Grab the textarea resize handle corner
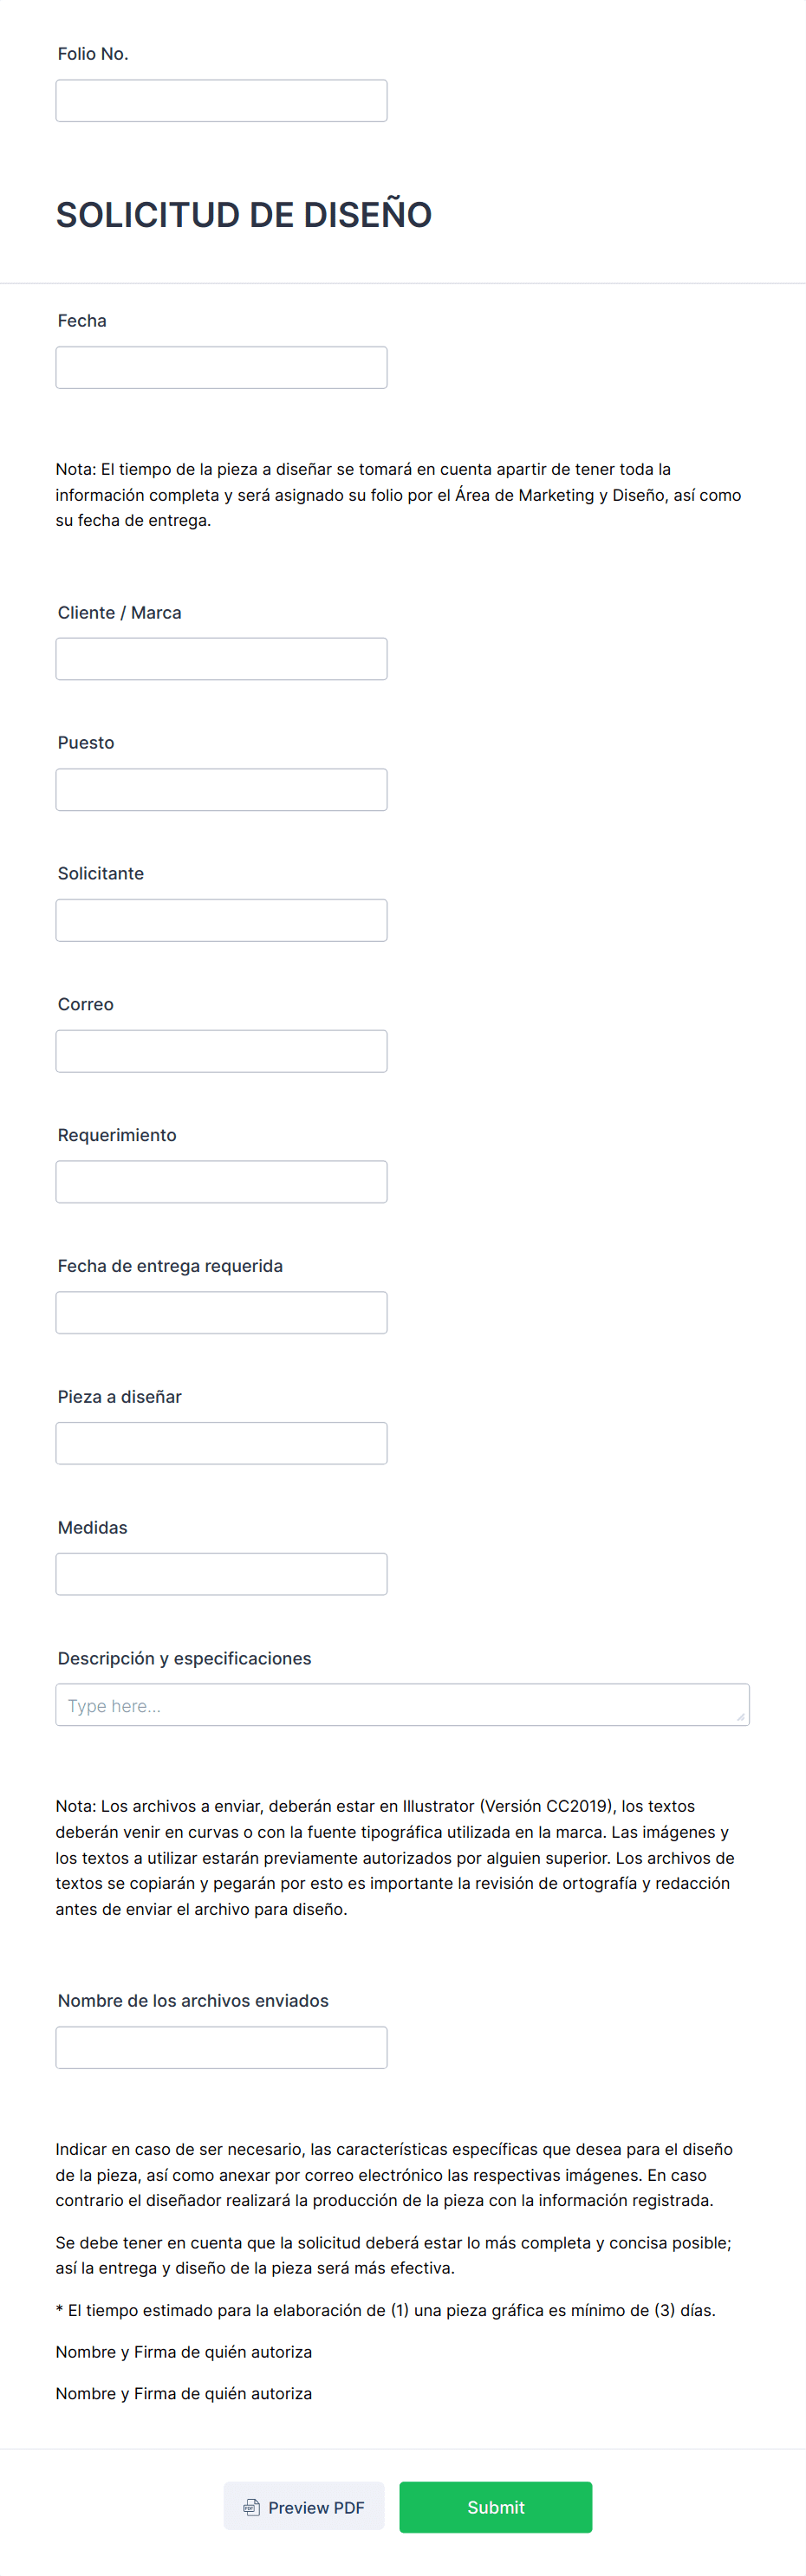This screenshot has height=2576, width=806. pyautogui.click(x=740, y=1717)
